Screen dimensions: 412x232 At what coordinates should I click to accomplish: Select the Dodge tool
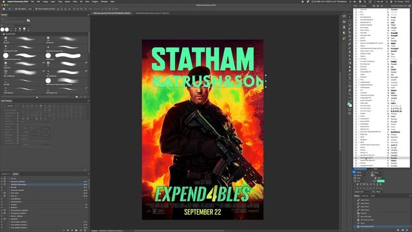click(x=350, y=71)
